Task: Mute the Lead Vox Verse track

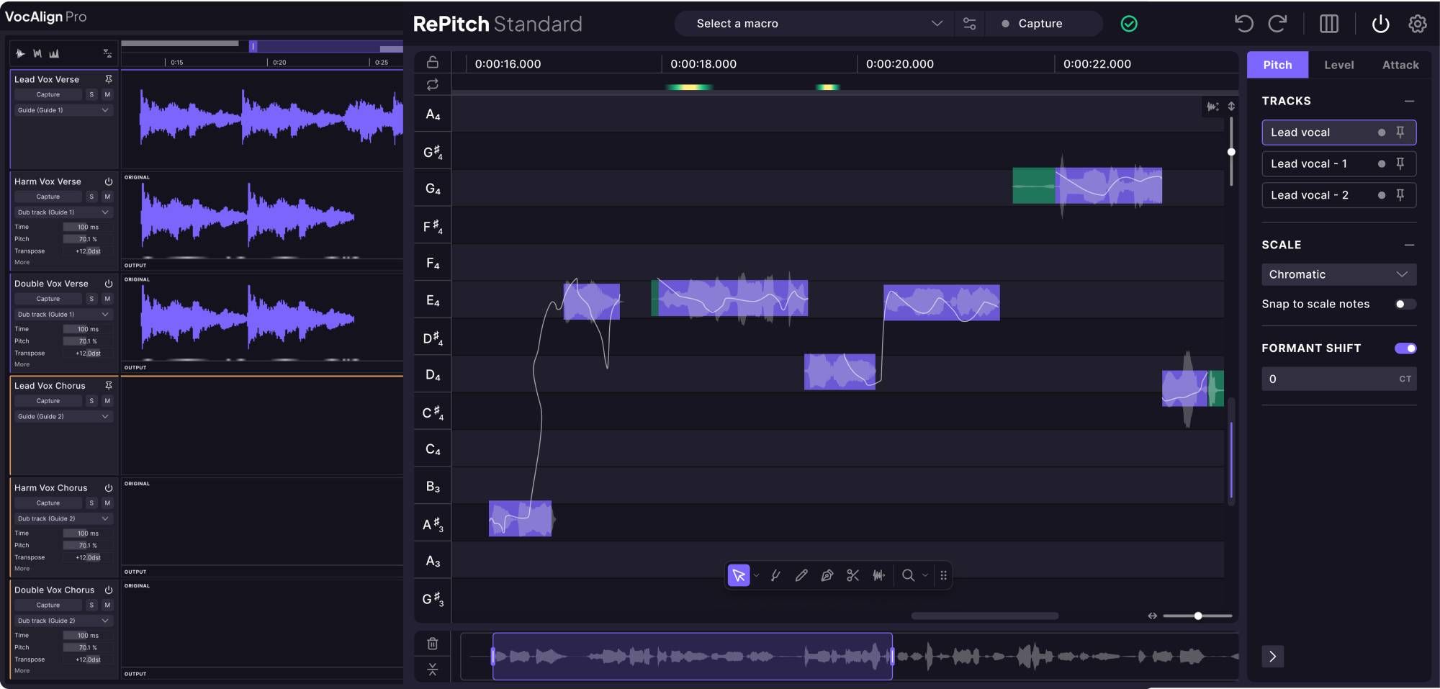Action: [107, 94]
